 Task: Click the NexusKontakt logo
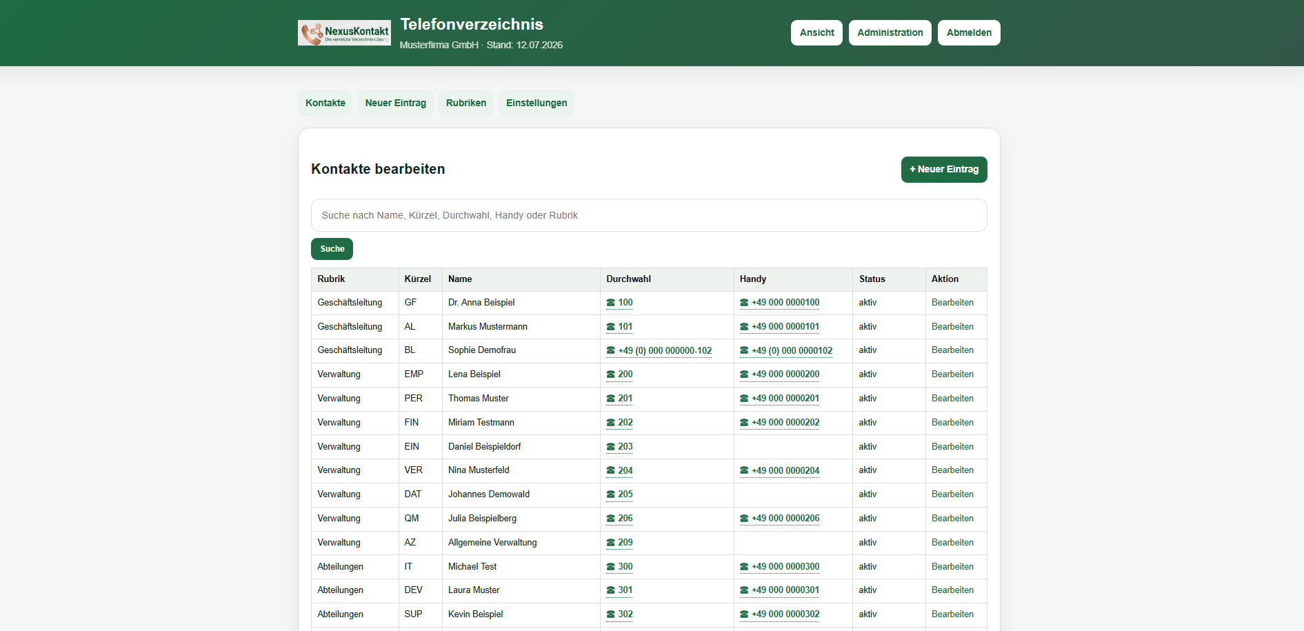pyautogui.click(x=344, y=32)
